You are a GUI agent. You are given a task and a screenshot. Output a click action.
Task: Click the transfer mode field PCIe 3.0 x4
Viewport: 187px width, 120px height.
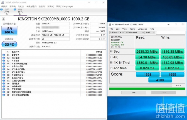click(55, 35)
